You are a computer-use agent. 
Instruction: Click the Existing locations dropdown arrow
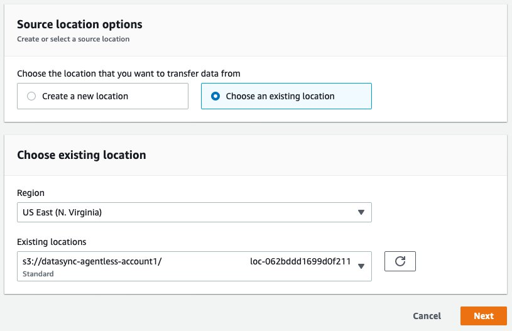(361, 266)
